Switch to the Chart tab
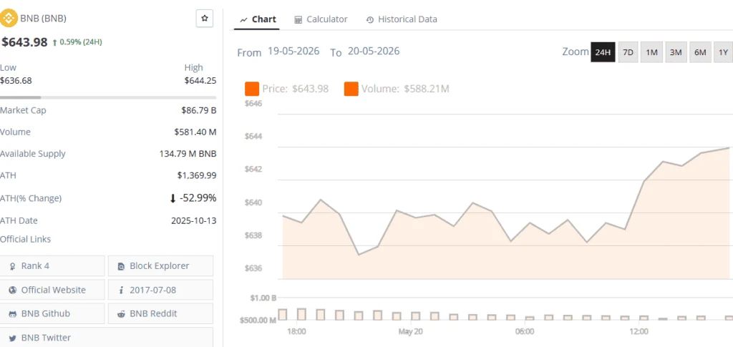 click(x=257, y=19)
